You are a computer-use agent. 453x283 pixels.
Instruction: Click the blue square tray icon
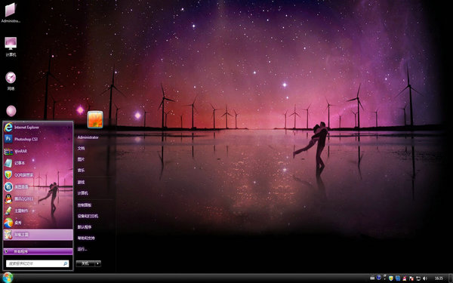(398, 278)
